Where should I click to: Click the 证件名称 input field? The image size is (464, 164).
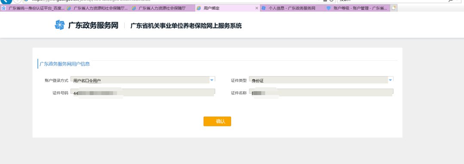321,92
